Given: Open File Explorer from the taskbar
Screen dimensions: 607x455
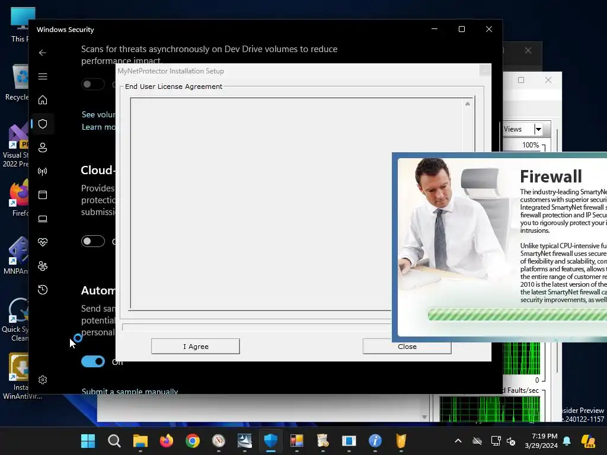Looking at the screenshot, I should tap(140, 441).
